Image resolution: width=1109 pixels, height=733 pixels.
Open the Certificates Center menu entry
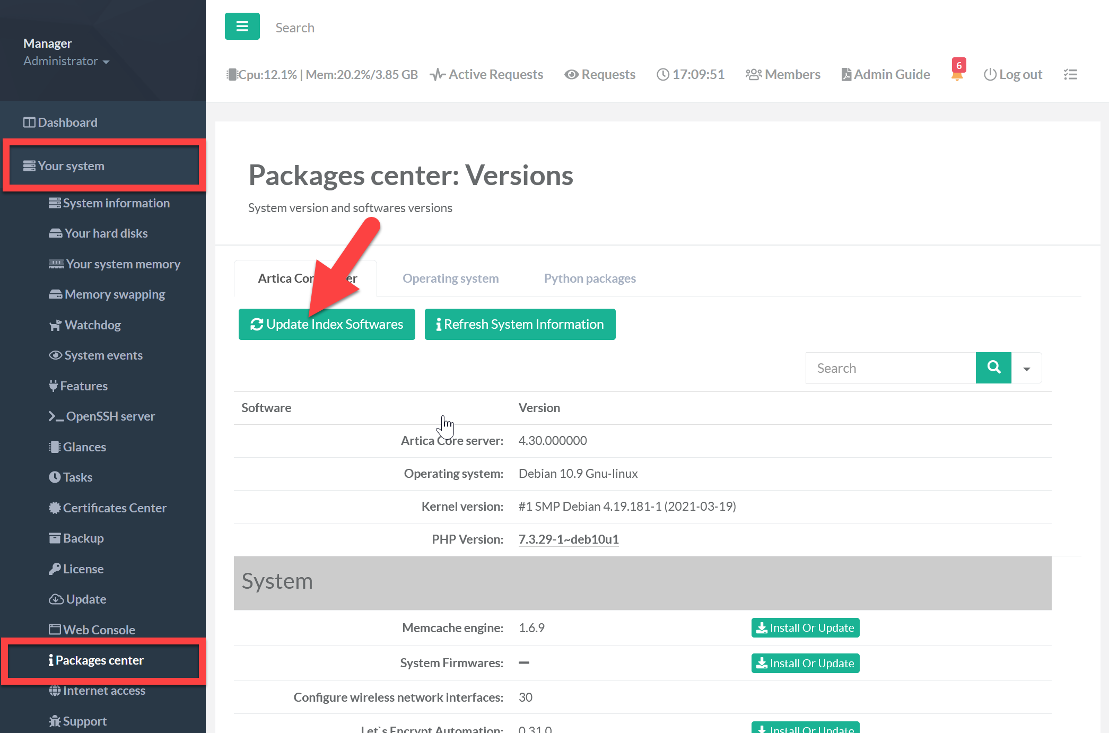114,508
